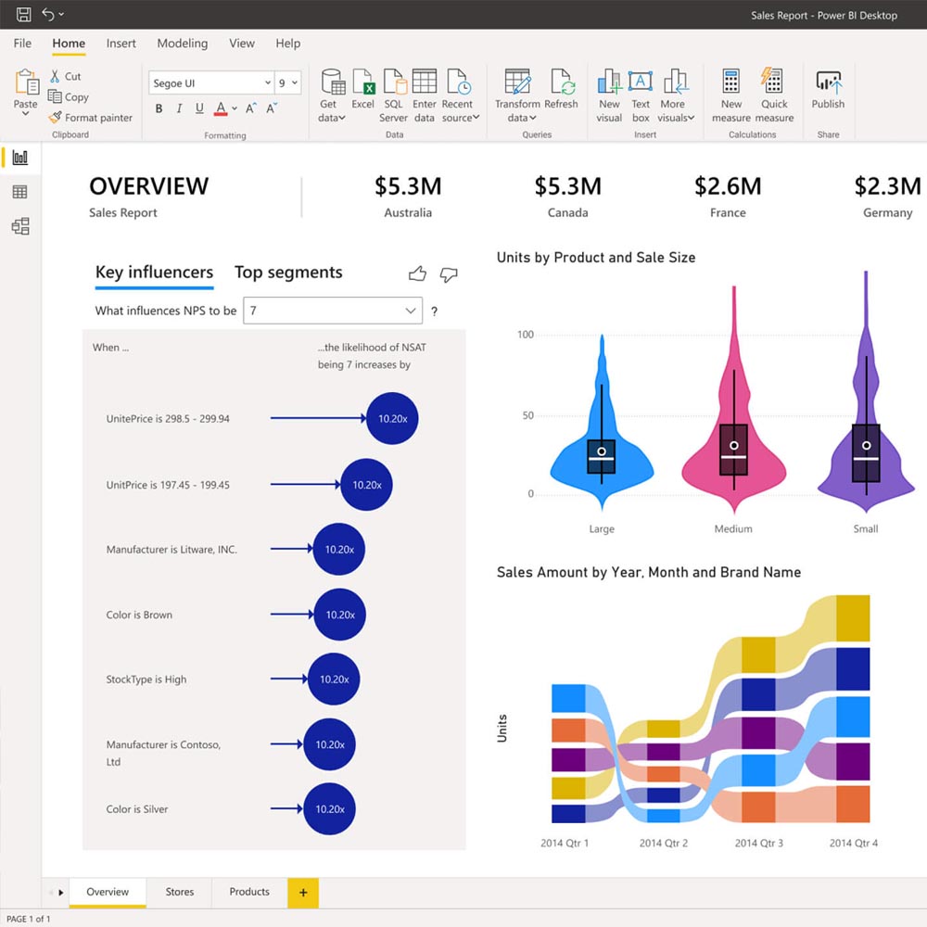
Task: Click the Refresh queries icon
Action: 562,82
